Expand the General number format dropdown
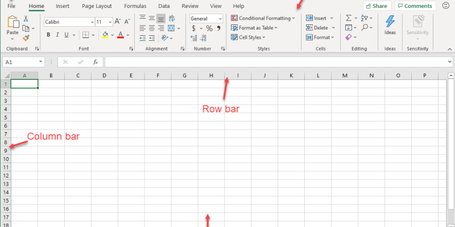The height and width of the screenshot is (227, 455). 206,19
